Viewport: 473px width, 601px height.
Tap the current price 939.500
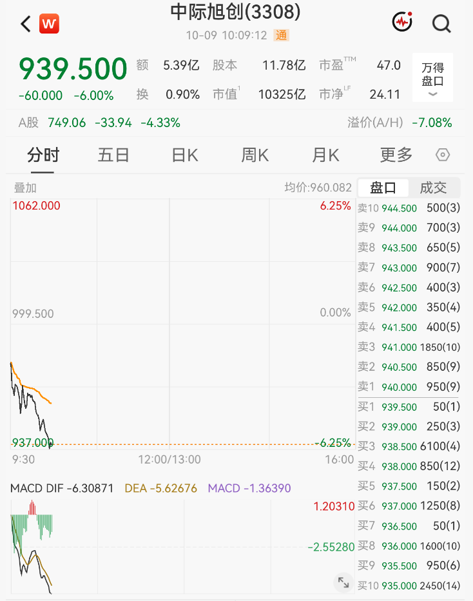pos(73,69)
